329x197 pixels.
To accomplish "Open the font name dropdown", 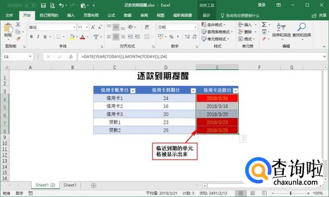I will (74, 27).
